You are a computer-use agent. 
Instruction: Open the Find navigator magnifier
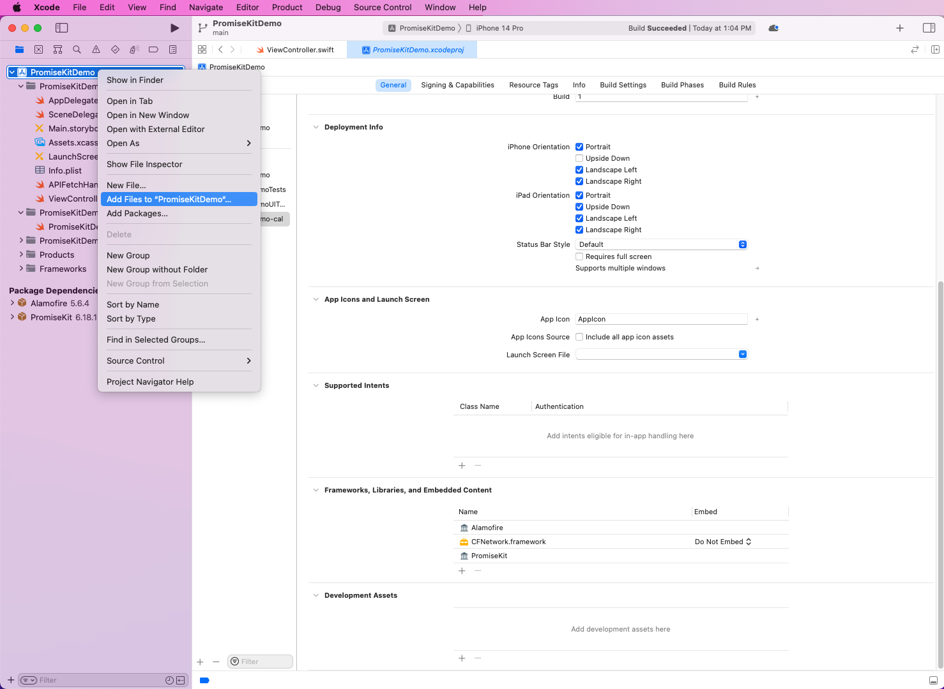pos(77,50)
